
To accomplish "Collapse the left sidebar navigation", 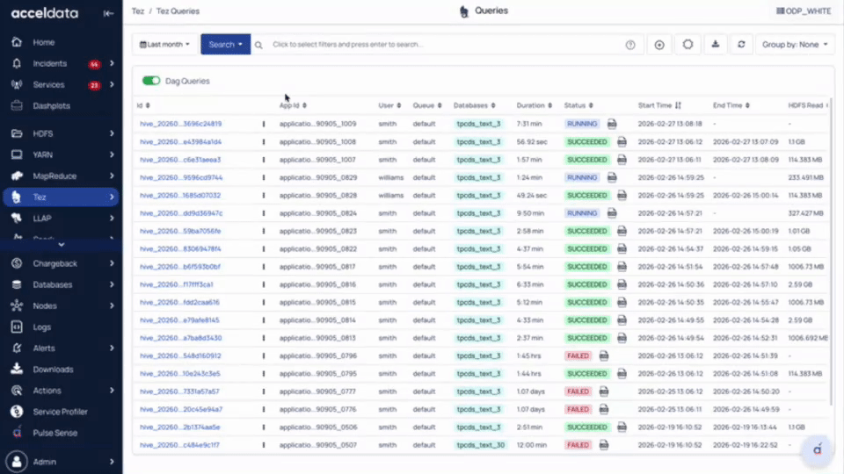I will tap(107, 13).
